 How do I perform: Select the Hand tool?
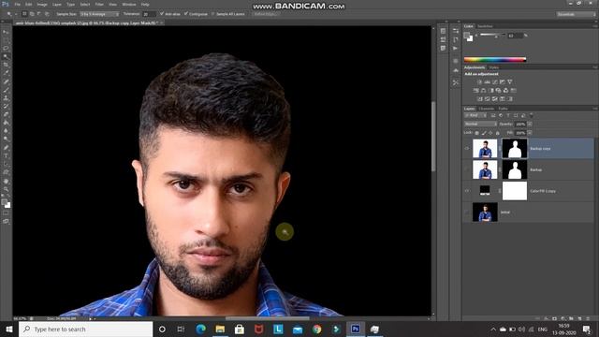click(x=6, y=181)
